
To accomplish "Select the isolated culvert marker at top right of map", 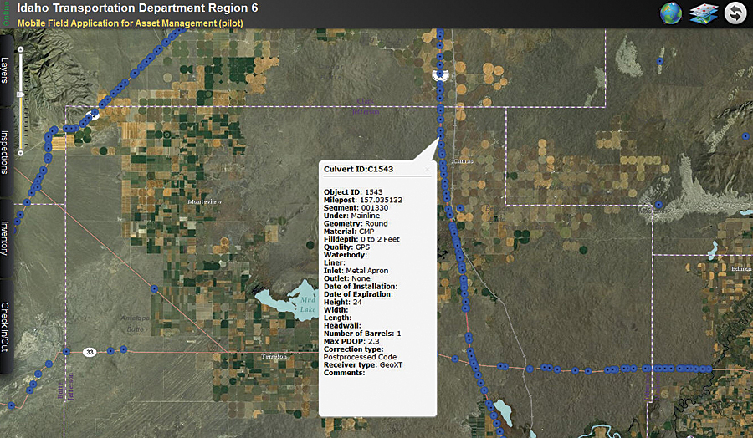I will (x=660, y=61).
